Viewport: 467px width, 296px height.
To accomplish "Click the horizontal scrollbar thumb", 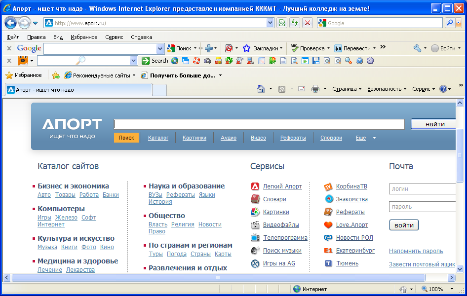I will 218,278.
